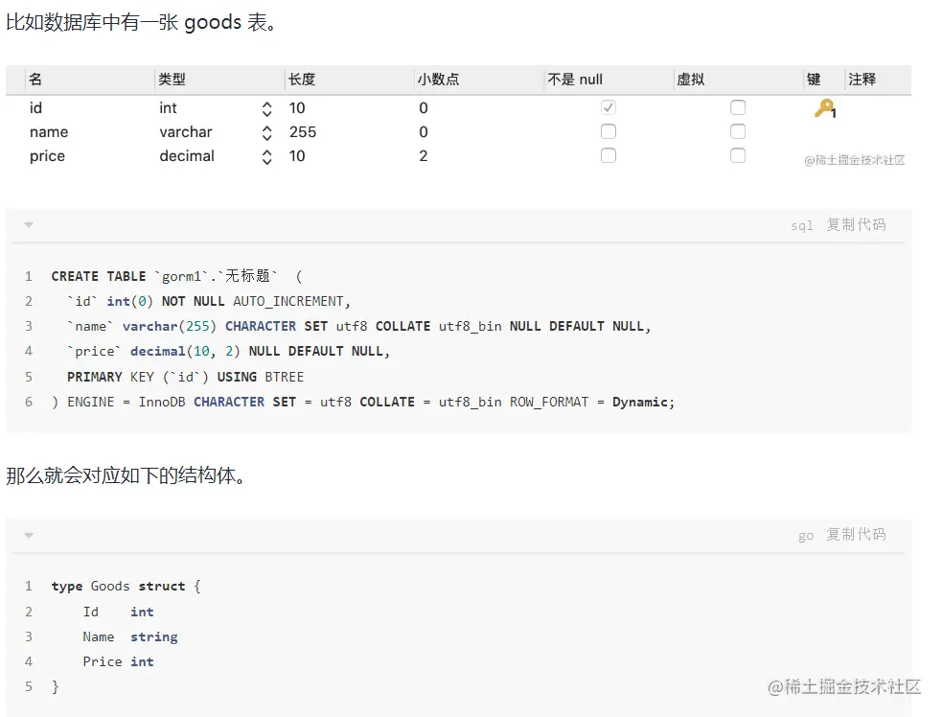Image resolution: width=942 pixels, height=717 pixels.
Task: Click the Price int line in Go code
Action: tap(119, 661)
